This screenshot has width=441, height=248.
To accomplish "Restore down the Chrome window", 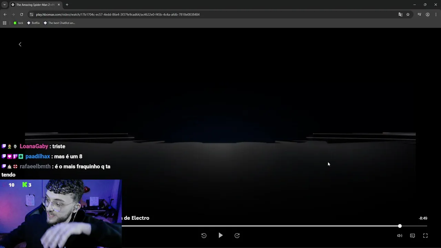I will [x=425, y=5].
